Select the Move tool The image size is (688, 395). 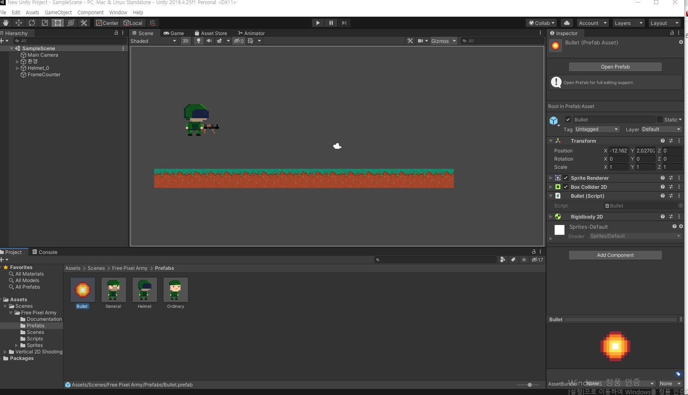click(19, 23)
